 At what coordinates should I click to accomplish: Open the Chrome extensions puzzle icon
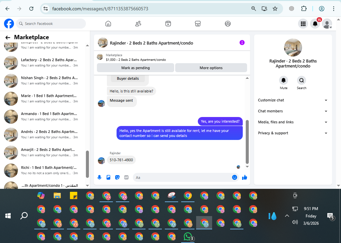(304, 9)
